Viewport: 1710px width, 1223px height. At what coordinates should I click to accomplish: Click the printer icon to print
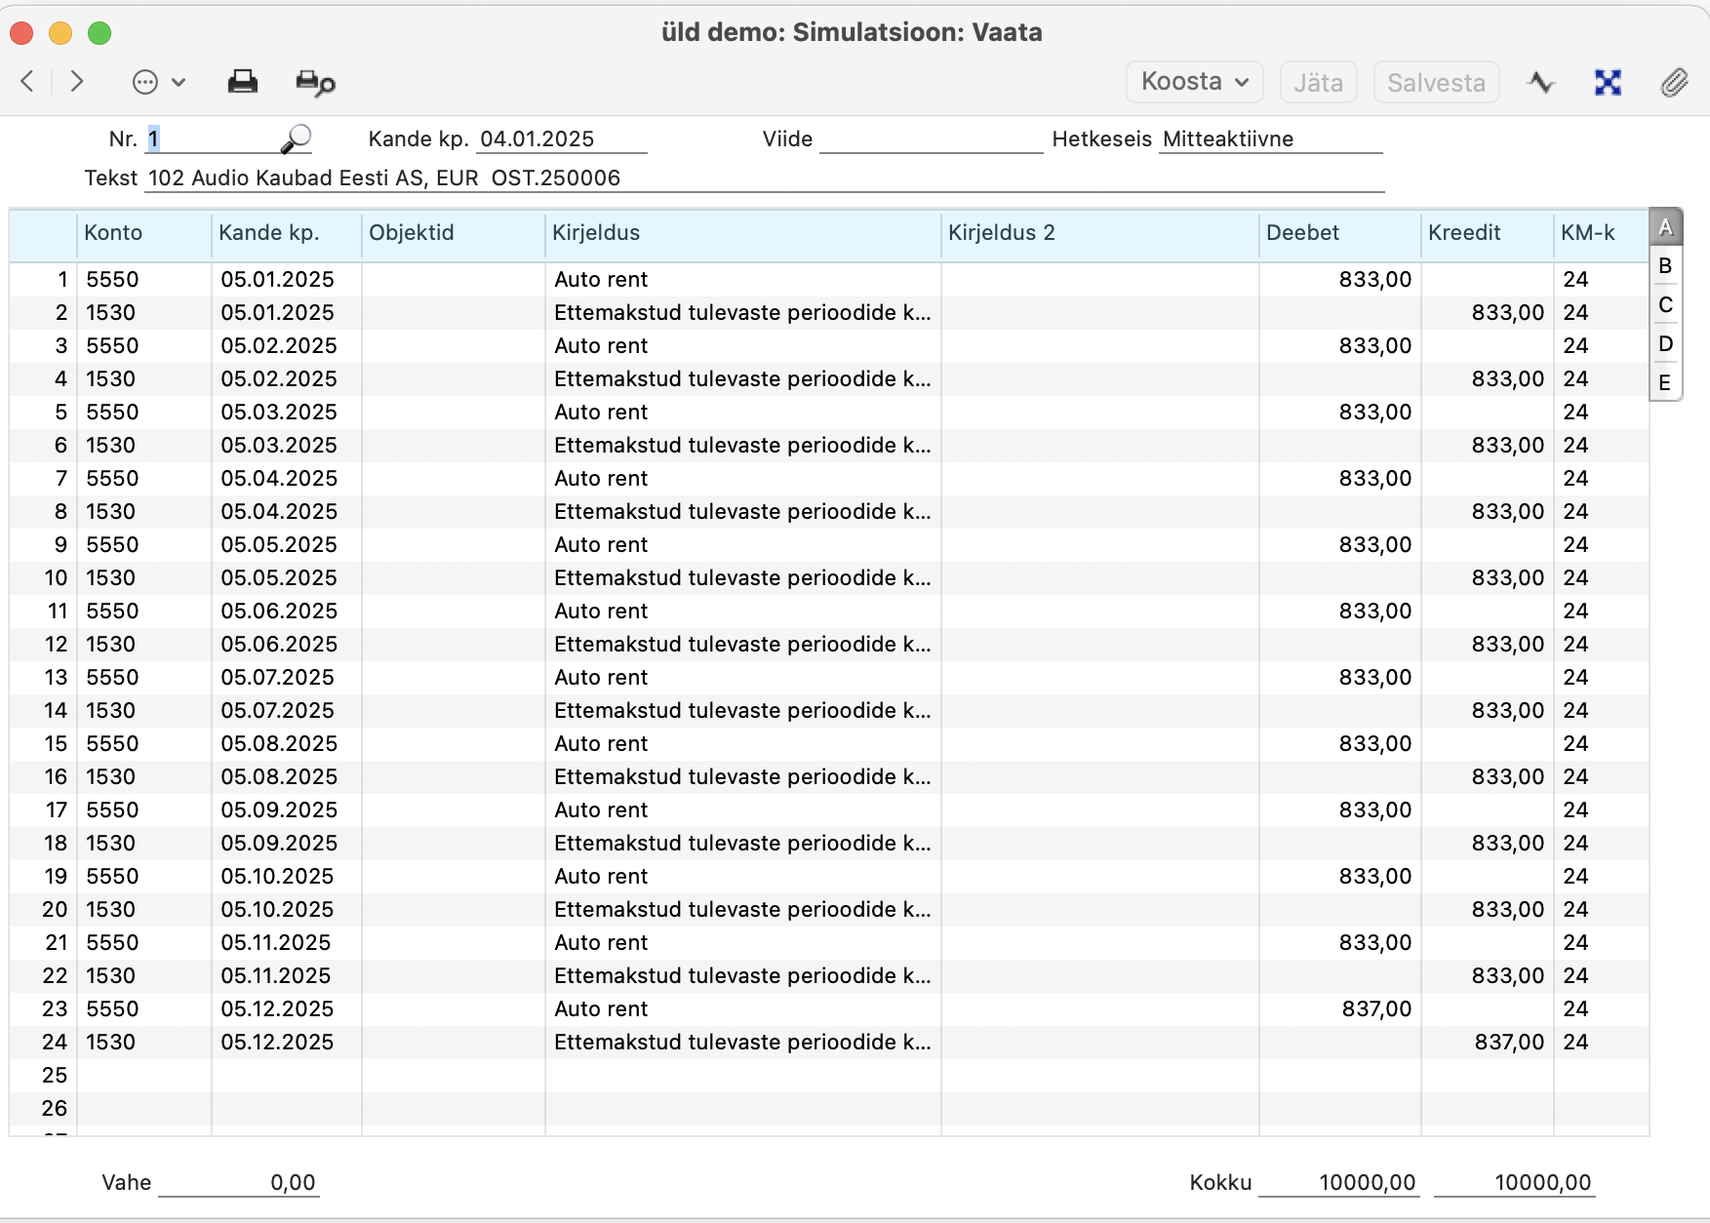pos(242,82)
